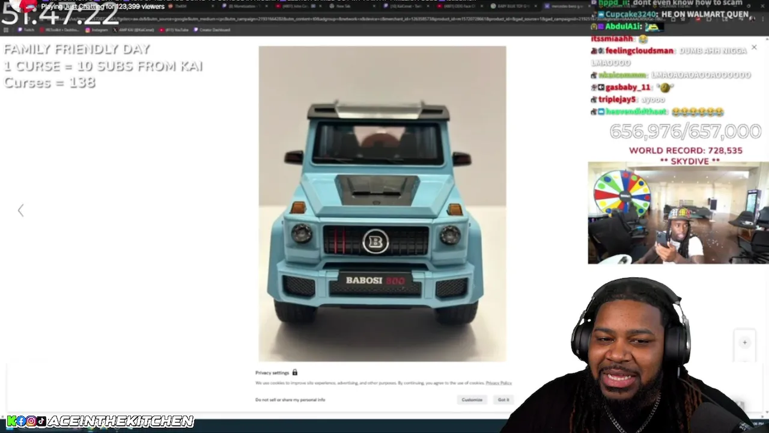Image resolution: width=769 pixels, height=433 pixels.
Task: Click the Got it cookie button
Action: click(503, 400)
